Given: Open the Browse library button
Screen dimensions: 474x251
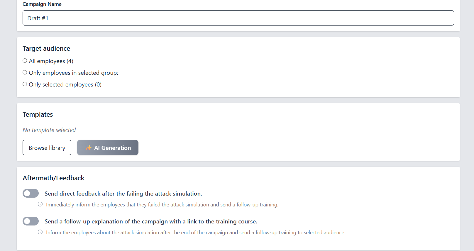Looking at the screenshot, I should 47,147.
